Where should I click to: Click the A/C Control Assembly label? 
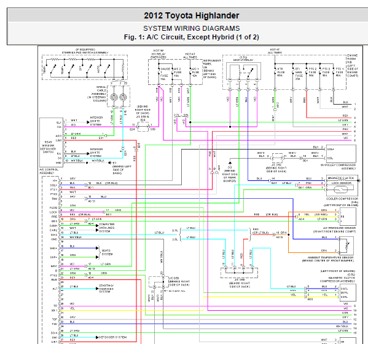[49, 171]
